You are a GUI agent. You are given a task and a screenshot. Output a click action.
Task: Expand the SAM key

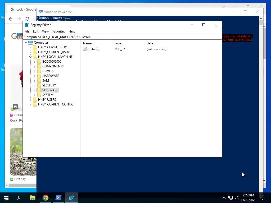[x=34, y=81]
